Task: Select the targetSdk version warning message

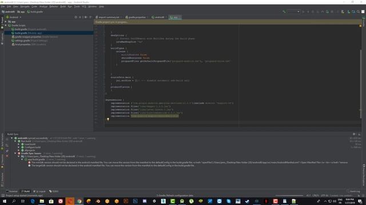Action: tap(111, 166)
